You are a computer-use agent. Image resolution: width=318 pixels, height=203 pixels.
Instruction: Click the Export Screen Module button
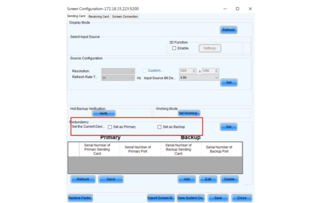pos(161,198)
